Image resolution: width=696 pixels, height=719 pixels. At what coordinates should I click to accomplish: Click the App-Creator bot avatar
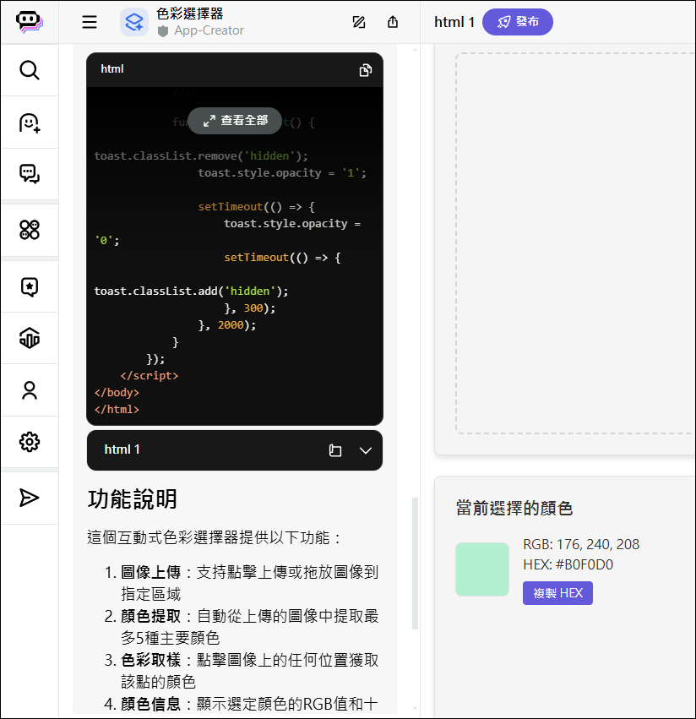click(134, 22)
